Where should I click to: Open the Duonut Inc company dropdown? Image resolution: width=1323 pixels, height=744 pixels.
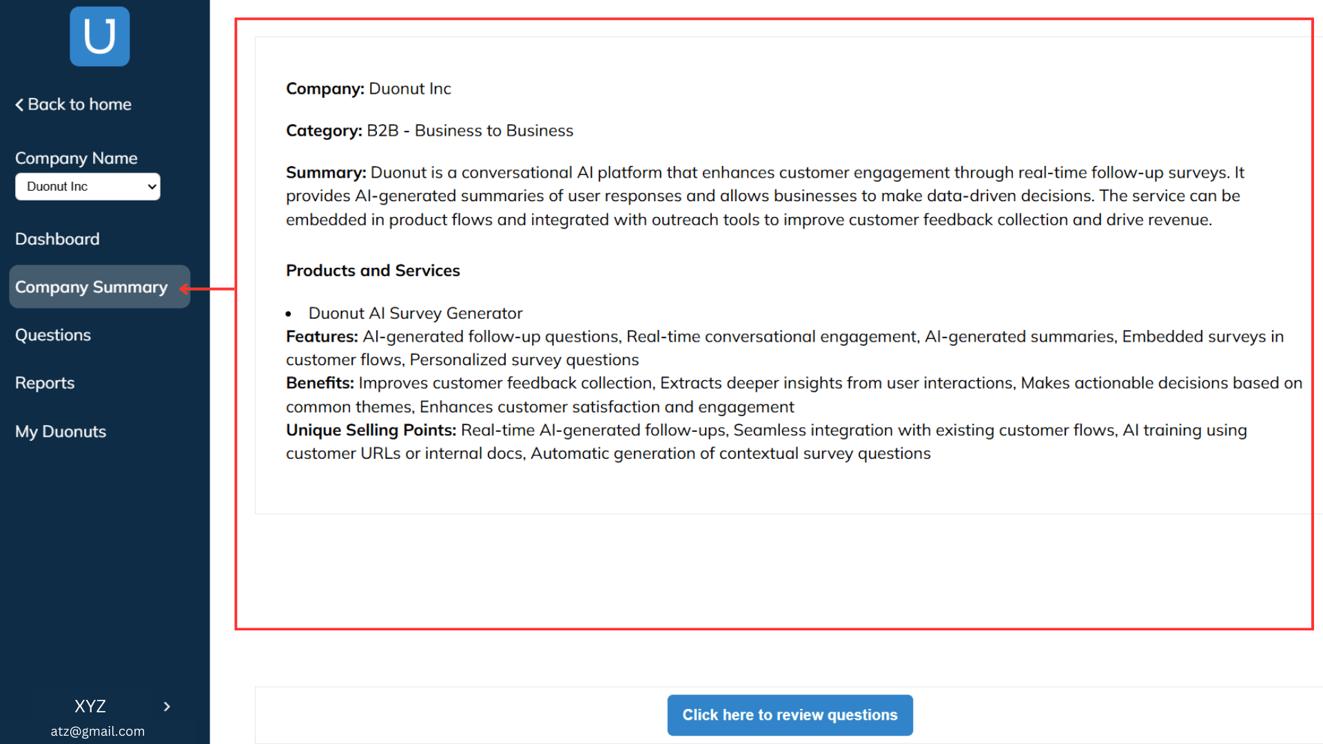coord(88,187)
